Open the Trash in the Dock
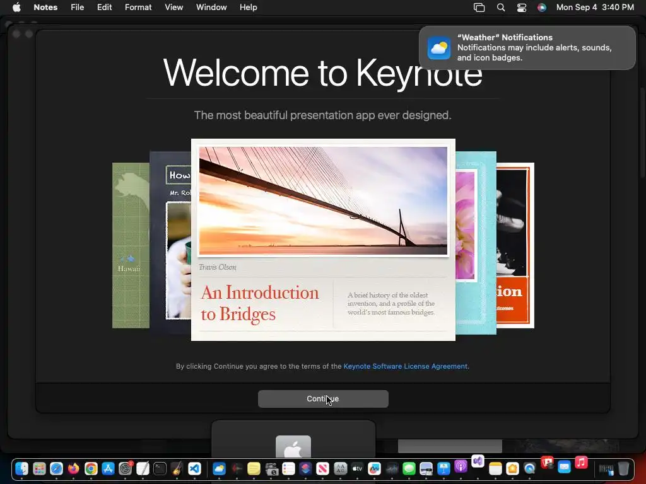This screenshot has height=484, width=646. [624, 468]
